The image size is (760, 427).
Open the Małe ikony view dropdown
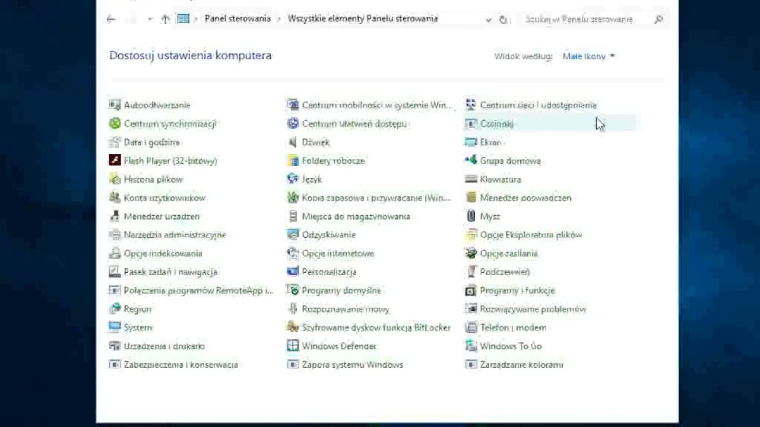tap(588, 56)
